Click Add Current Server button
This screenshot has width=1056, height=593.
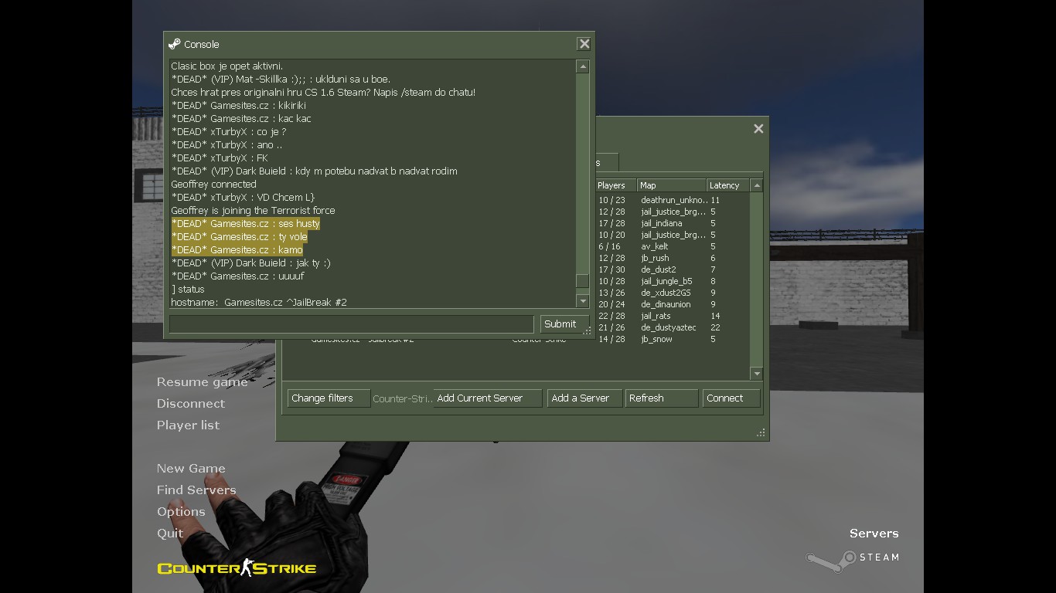(487, 398)
